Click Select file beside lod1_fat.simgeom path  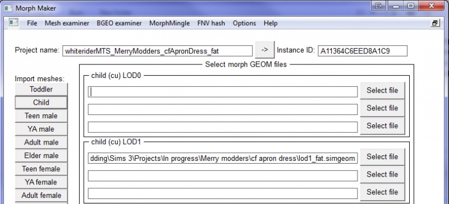[x=382, y=157]
